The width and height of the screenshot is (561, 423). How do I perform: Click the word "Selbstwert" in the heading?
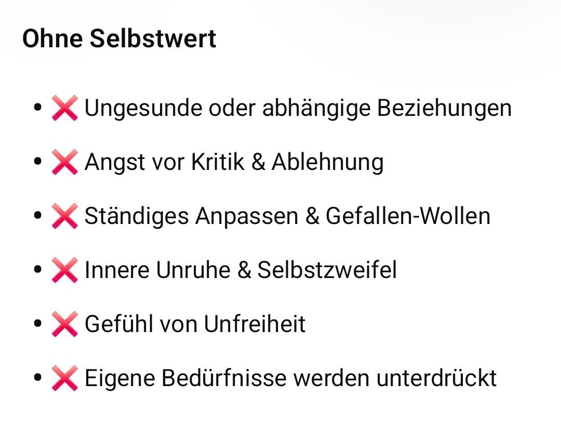click(153, 39)
